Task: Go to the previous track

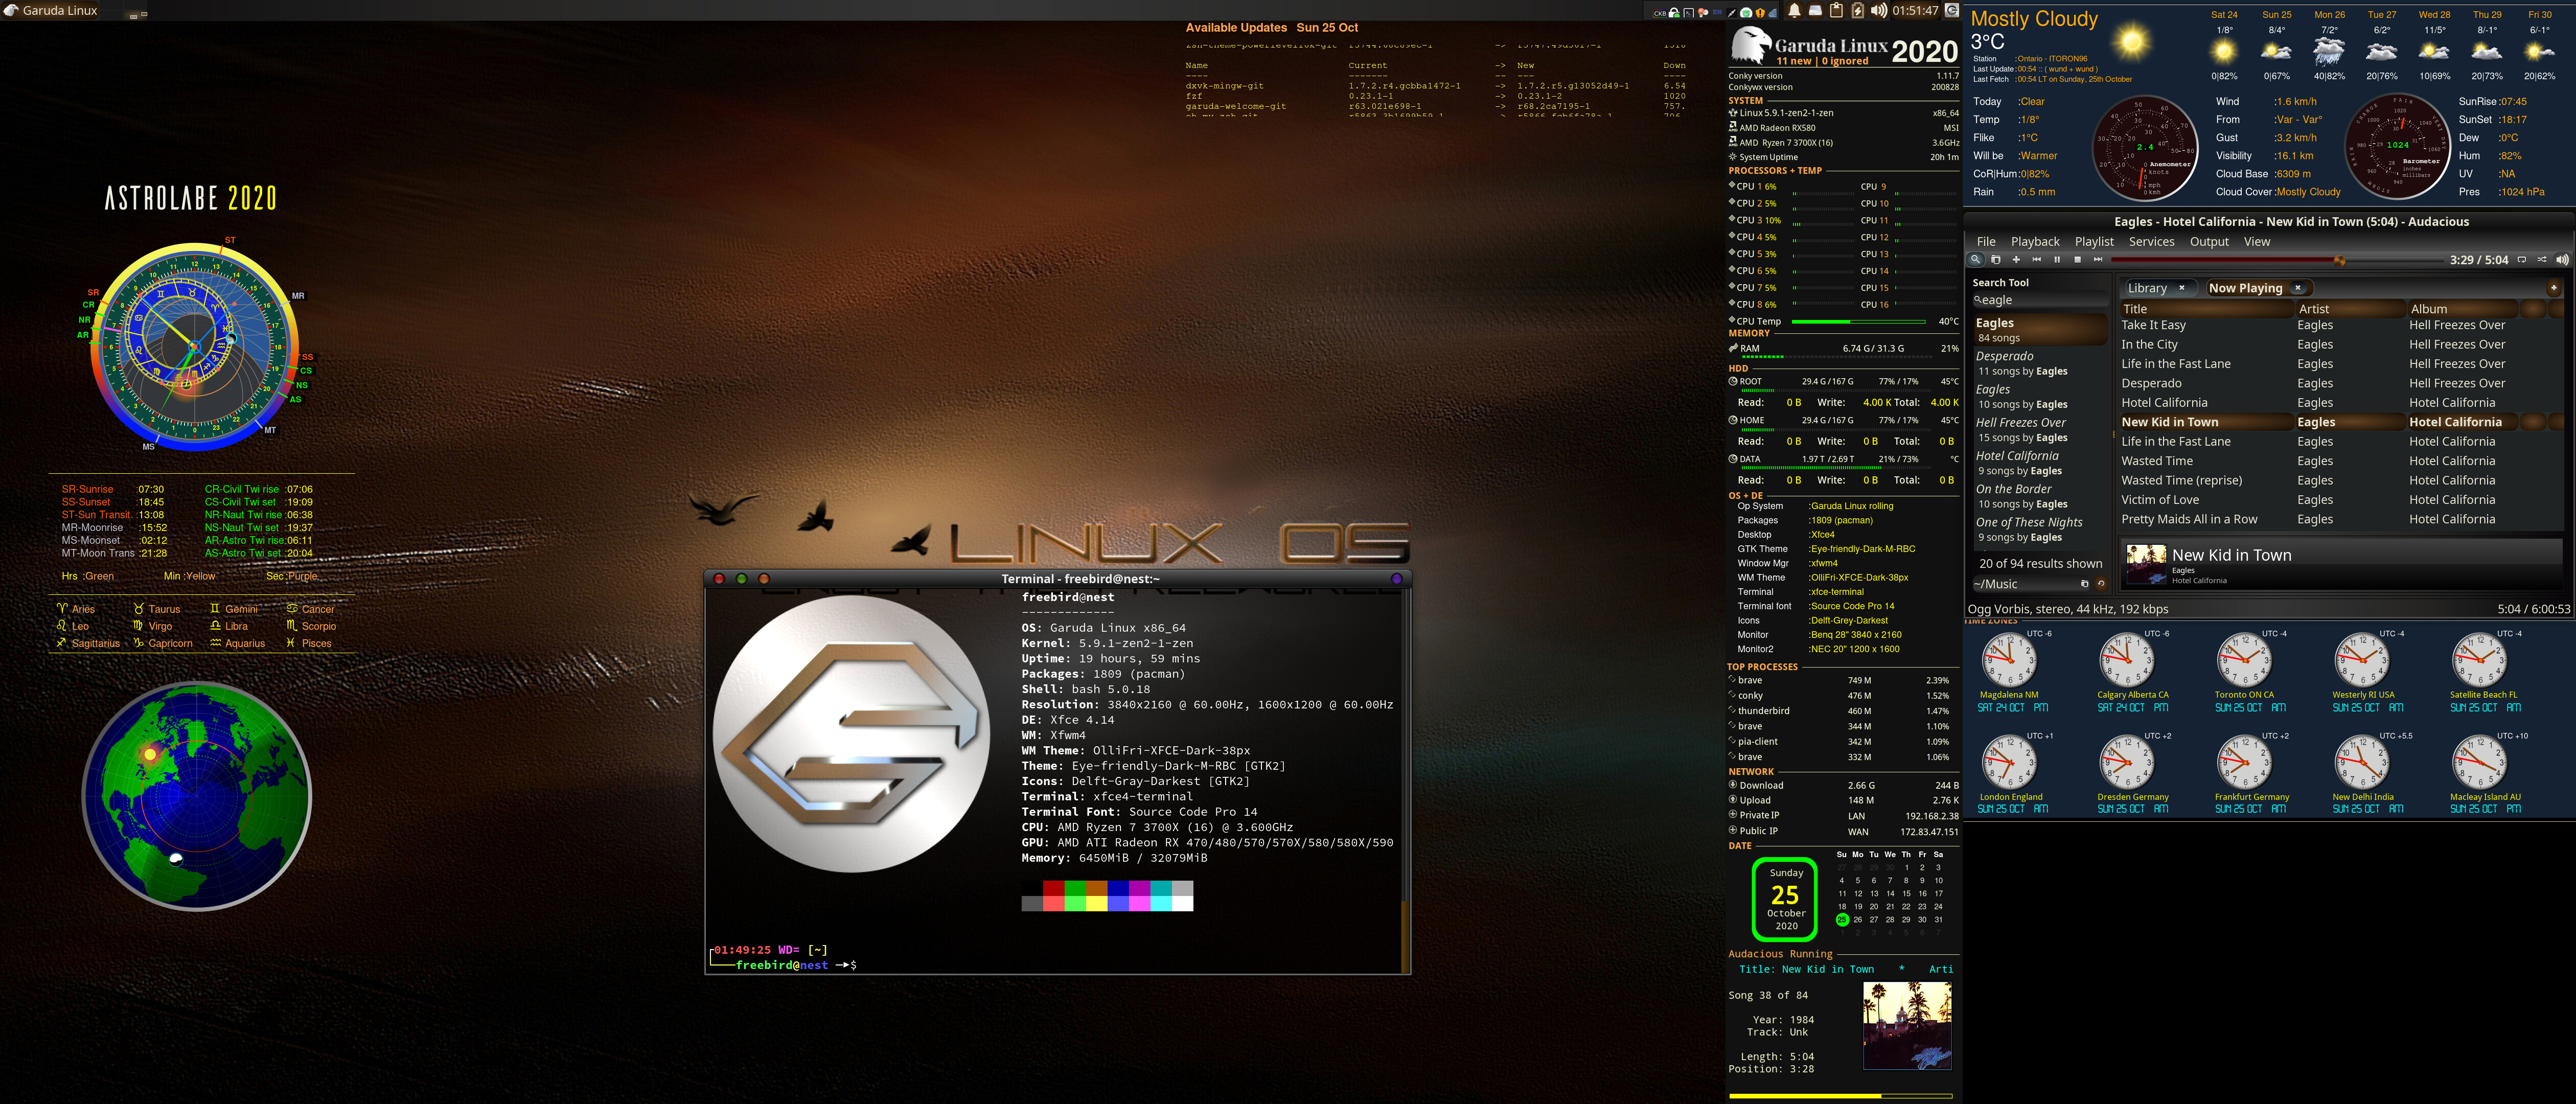Action: click(2037, 260)
